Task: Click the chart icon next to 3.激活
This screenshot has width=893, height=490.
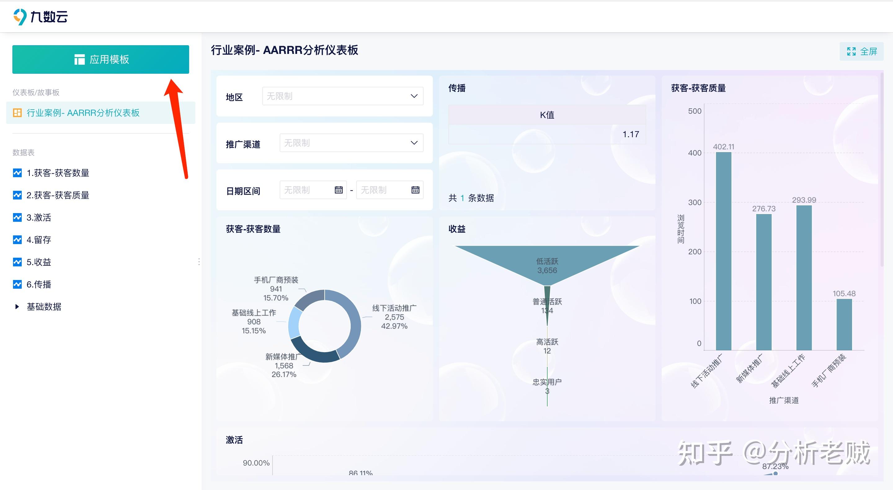Action: tap(17, 217)
